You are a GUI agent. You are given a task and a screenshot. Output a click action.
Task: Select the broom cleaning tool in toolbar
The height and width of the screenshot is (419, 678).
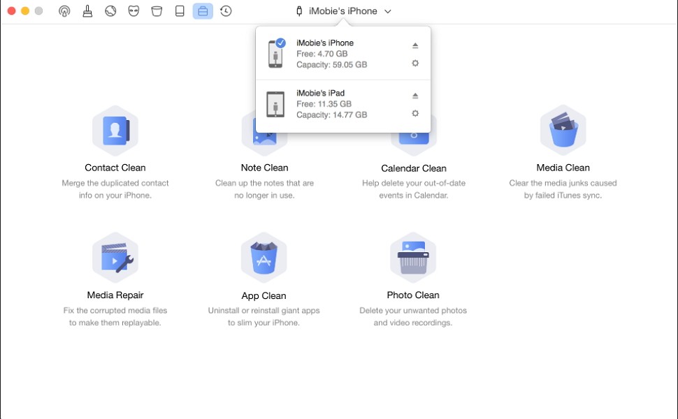pos(87,11)
